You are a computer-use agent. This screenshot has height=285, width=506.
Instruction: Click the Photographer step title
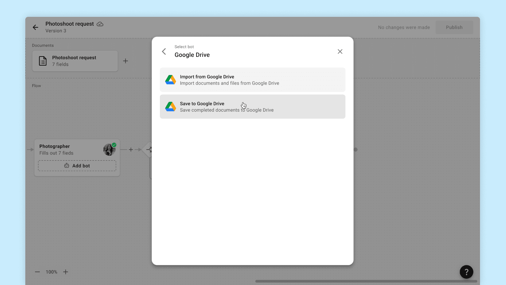tap(54, 146)
